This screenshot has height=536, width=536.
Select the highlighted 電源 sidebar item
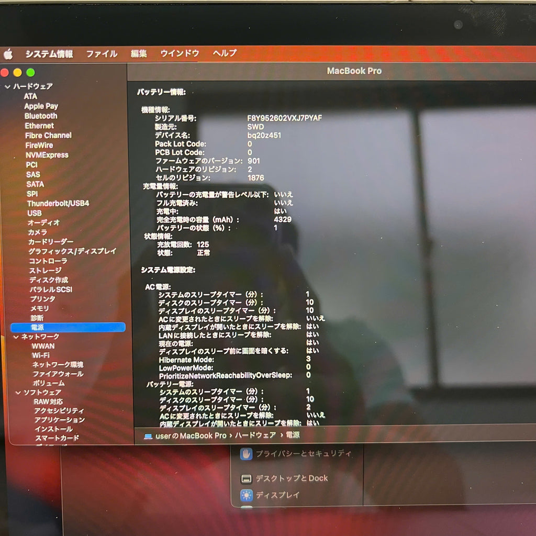point(68,328)
